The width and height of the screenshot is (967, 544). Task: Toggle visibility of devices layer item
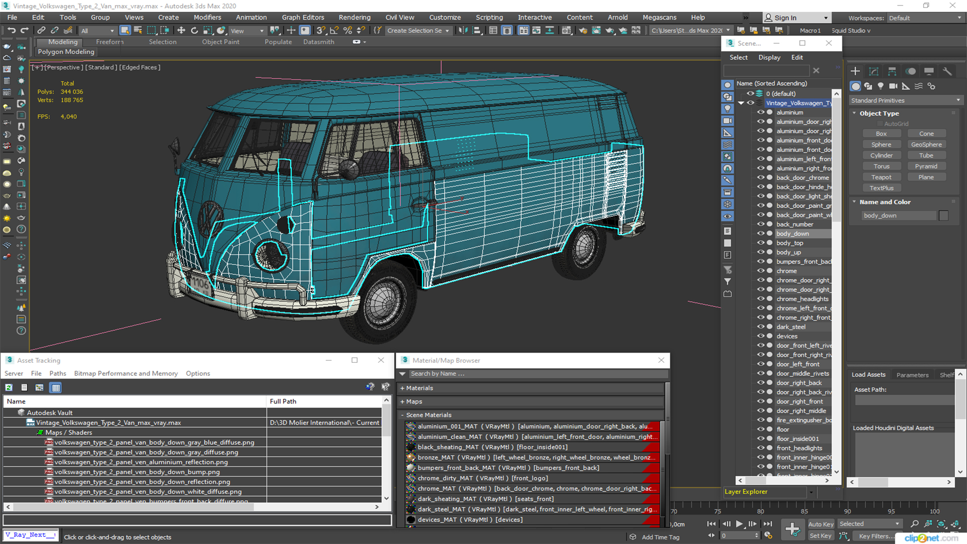click(761, 336)
